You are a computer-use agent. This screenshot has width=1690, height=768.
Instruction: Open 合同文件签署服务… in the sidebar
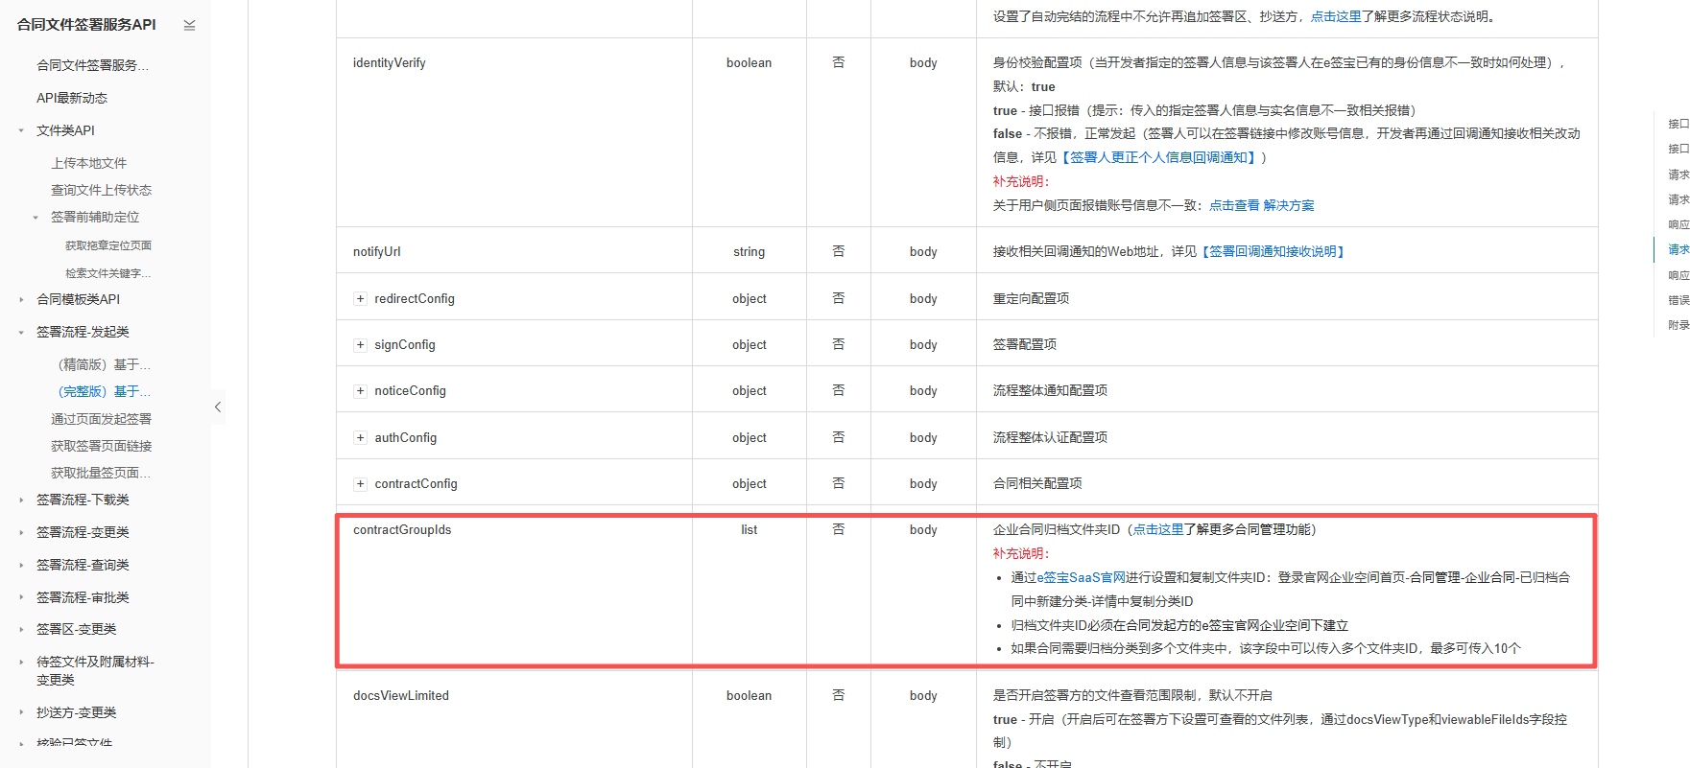[x=92, y=65]
